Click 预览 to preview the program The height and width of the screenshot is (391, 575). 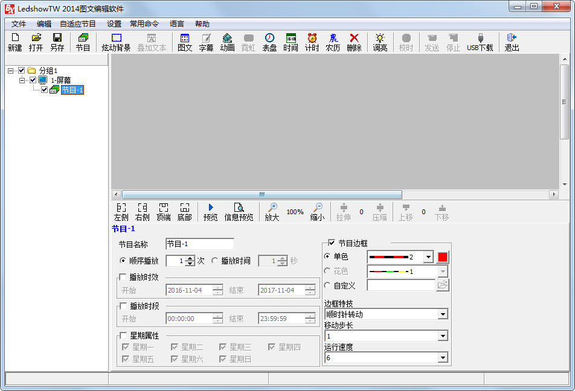pos(210,212)
